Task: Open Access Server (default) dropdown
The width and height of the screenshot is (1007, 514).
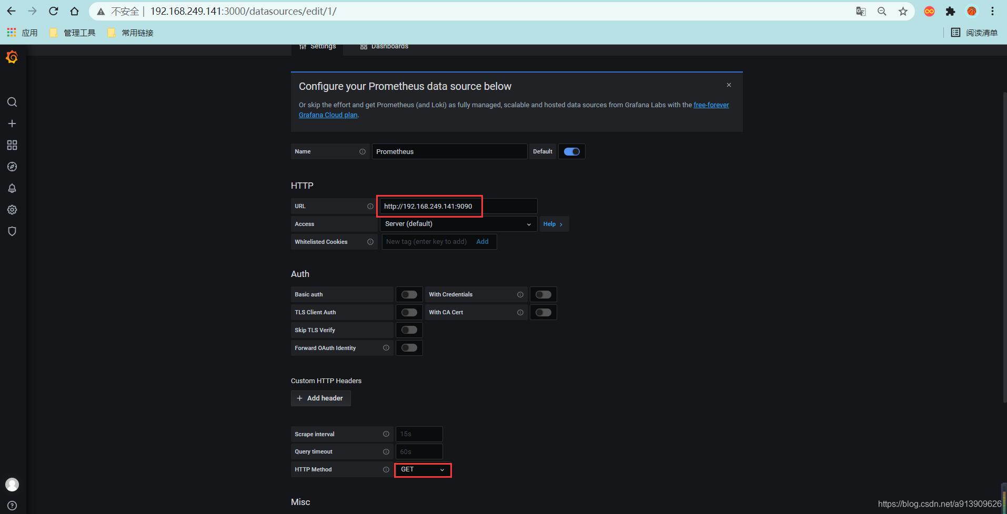Action: (x=459, y=224)
